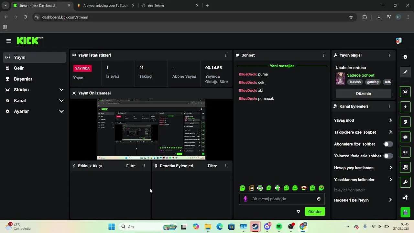Select Gelir in the left sidebar

[35, 68]
